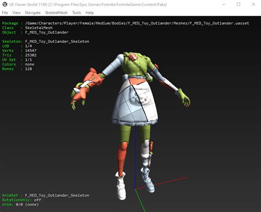Screen dimensions: 261x212
Task: Click the Anim '0/0 (none)' text
Action: pyautogui.click(x=27, y=204)
